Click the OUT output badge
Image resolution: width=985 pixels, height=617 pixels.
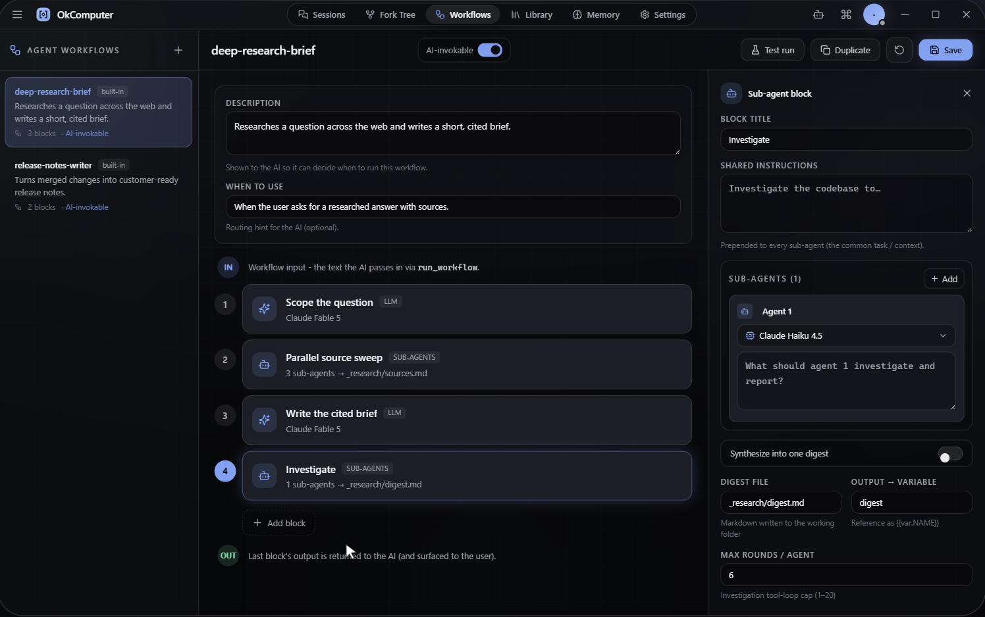pyautogui.click(x=228, y=556)
